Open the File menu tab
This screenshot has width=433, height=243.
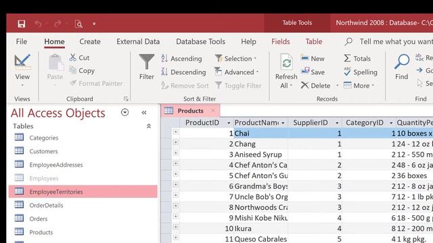click(x=22, y=42)
